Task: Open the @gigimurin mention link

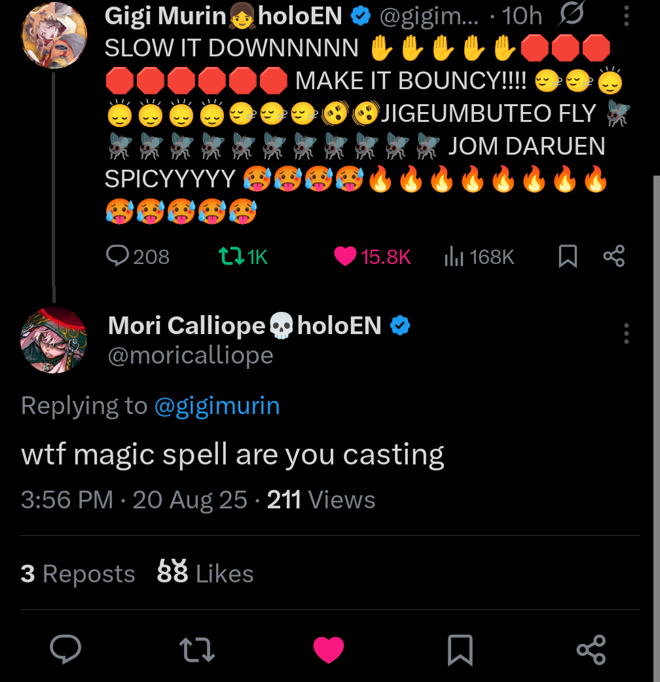Action: click(217, 406)
